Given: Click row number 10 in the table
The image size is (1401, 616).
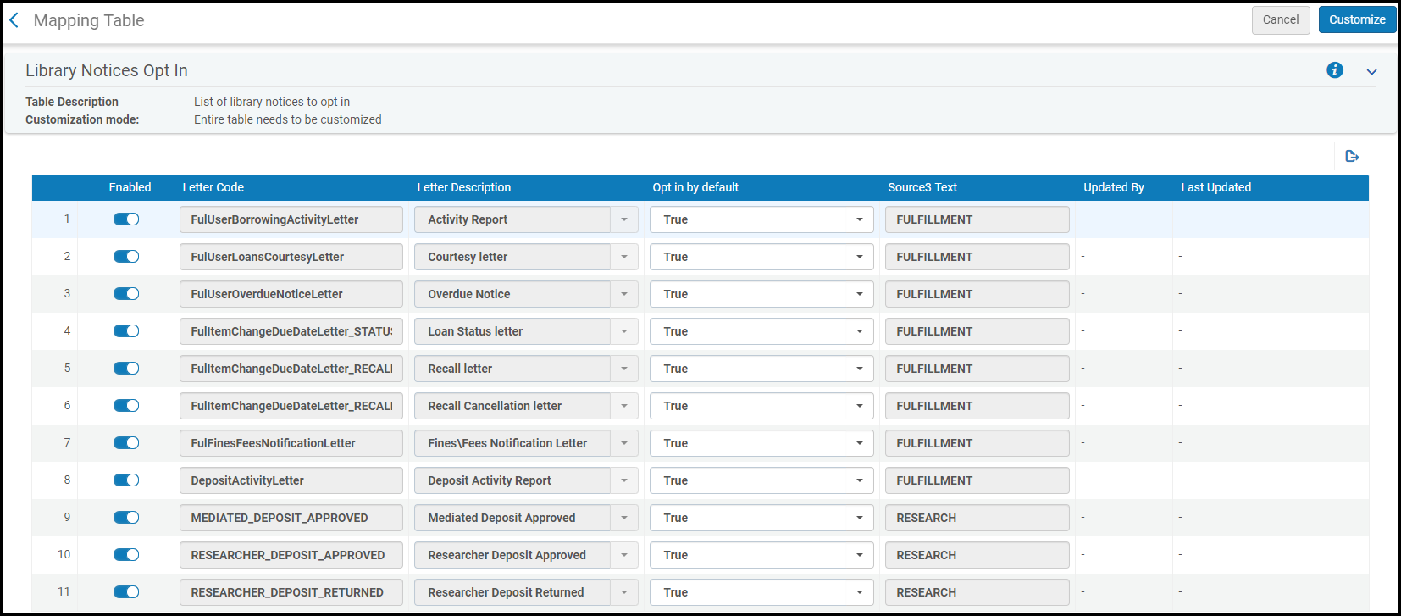Looking at the screenshot, I should (x=64, y=554).
